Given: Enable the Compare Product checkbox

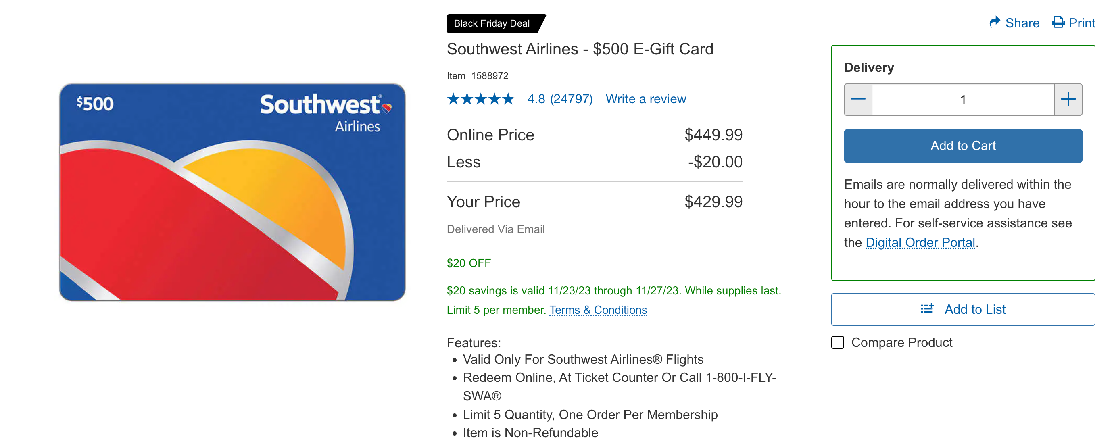Looking at the screenshot, I should (838, 342).
